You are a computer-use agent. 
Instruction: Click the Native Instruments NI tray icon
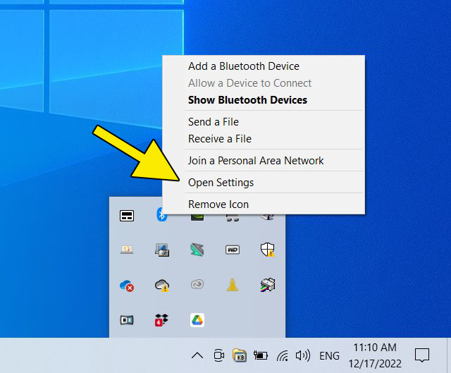click(x=127, y=319)
